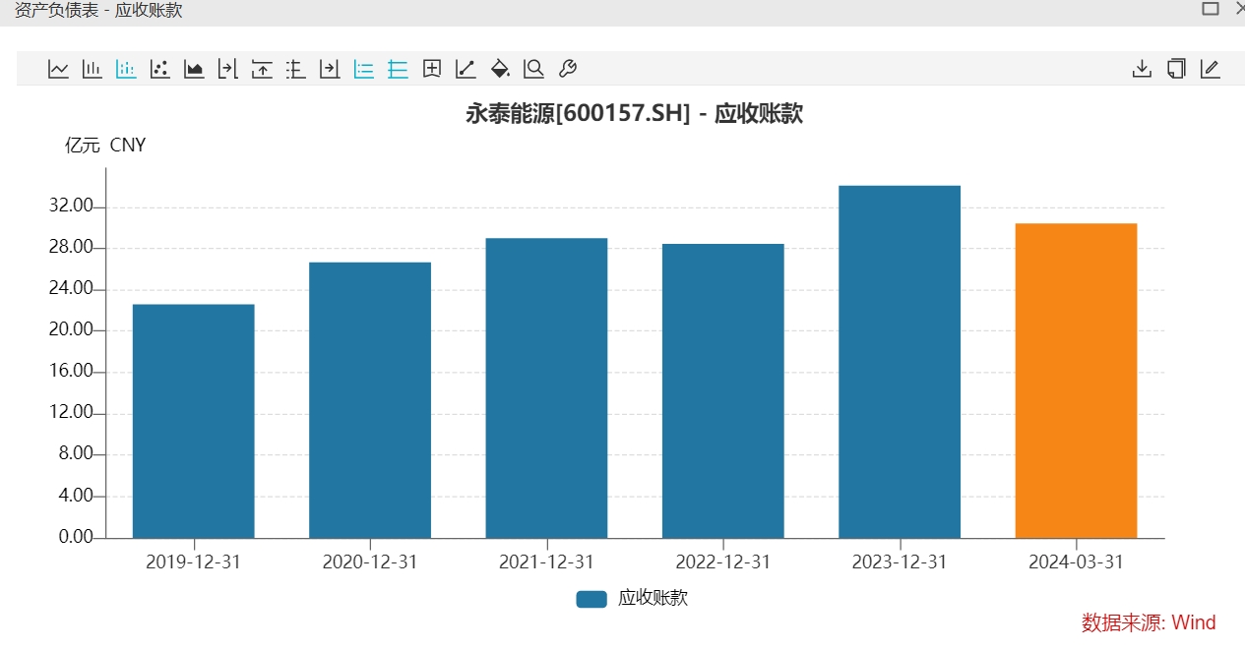Click the 12.00 y-axis value
This screenshot has height=650, width=1245.
70,413
